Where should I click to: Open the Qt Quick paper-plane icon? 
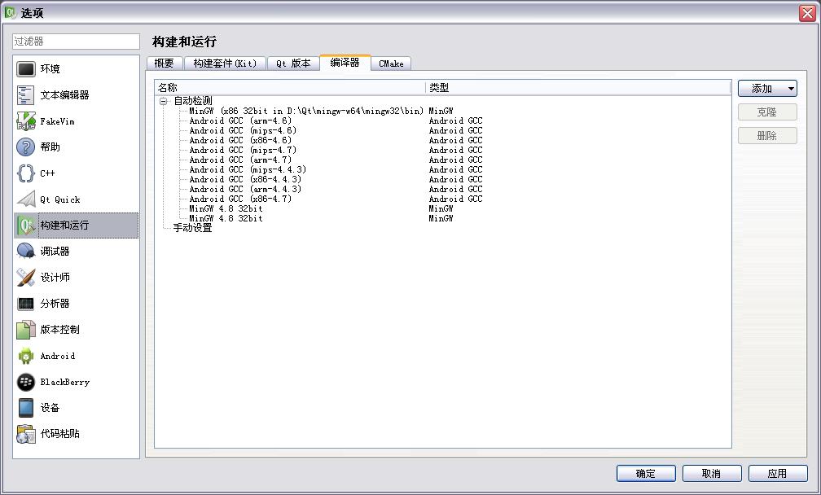click(26, 199)
